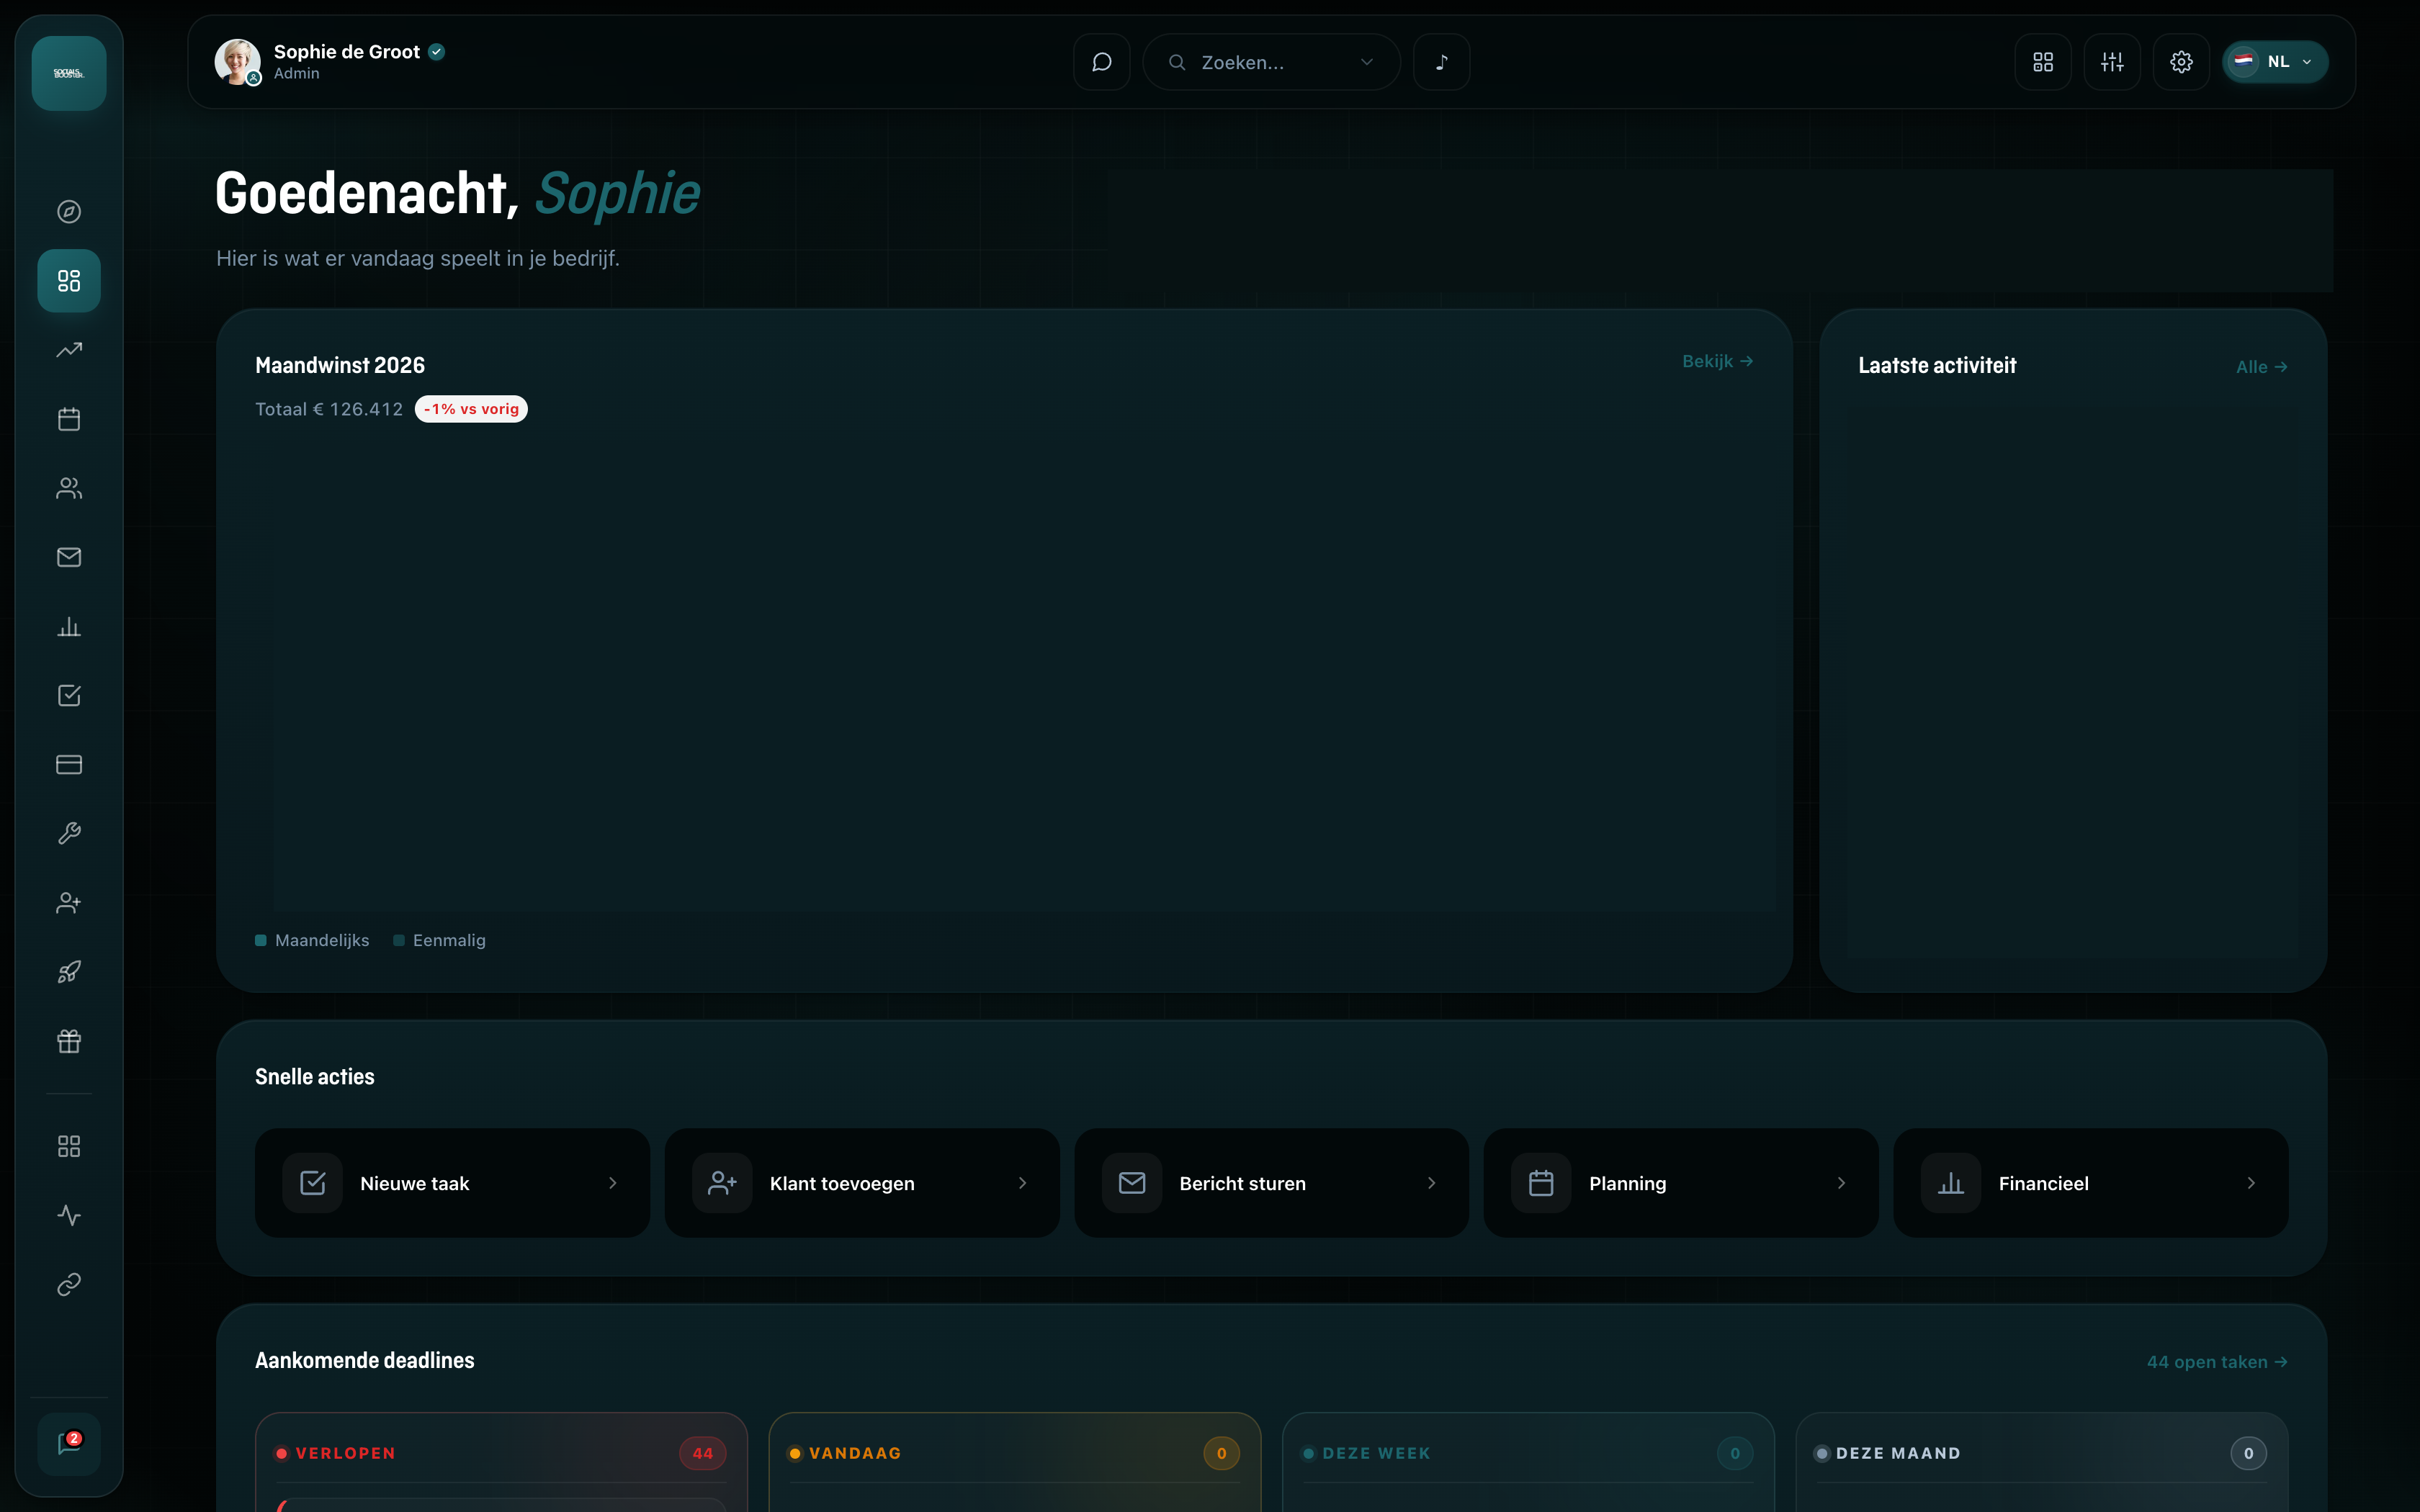
Task: Open the chat bubble button in top bar
Action: tap(1102, 62)
